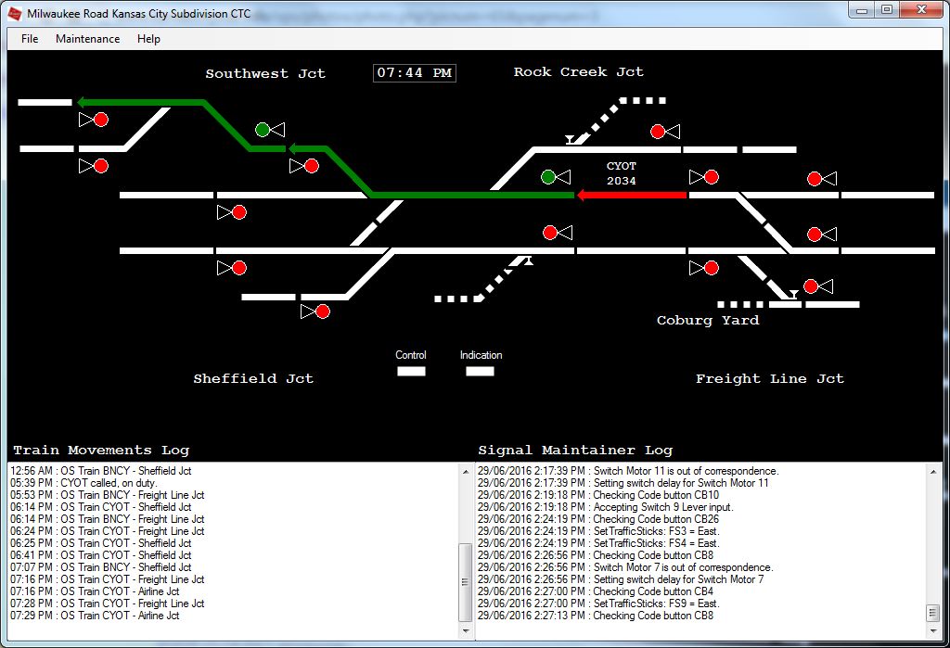Click the Southwest Jct label
950x648 pixels.
pyautogui.click(x=265, y=74)
